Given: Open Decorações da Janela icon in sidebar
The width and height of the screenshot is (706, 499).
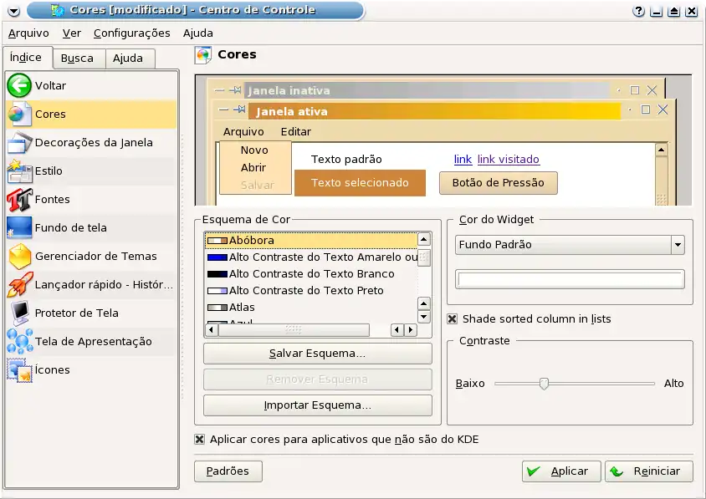Looking at the screenshot, I should (x=19, y=142).
